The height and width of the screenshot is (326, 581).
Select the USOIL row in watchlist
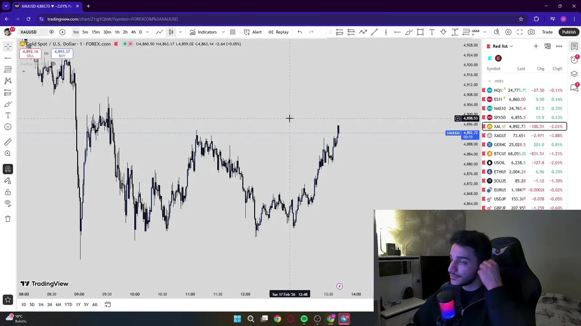(524, 163)
